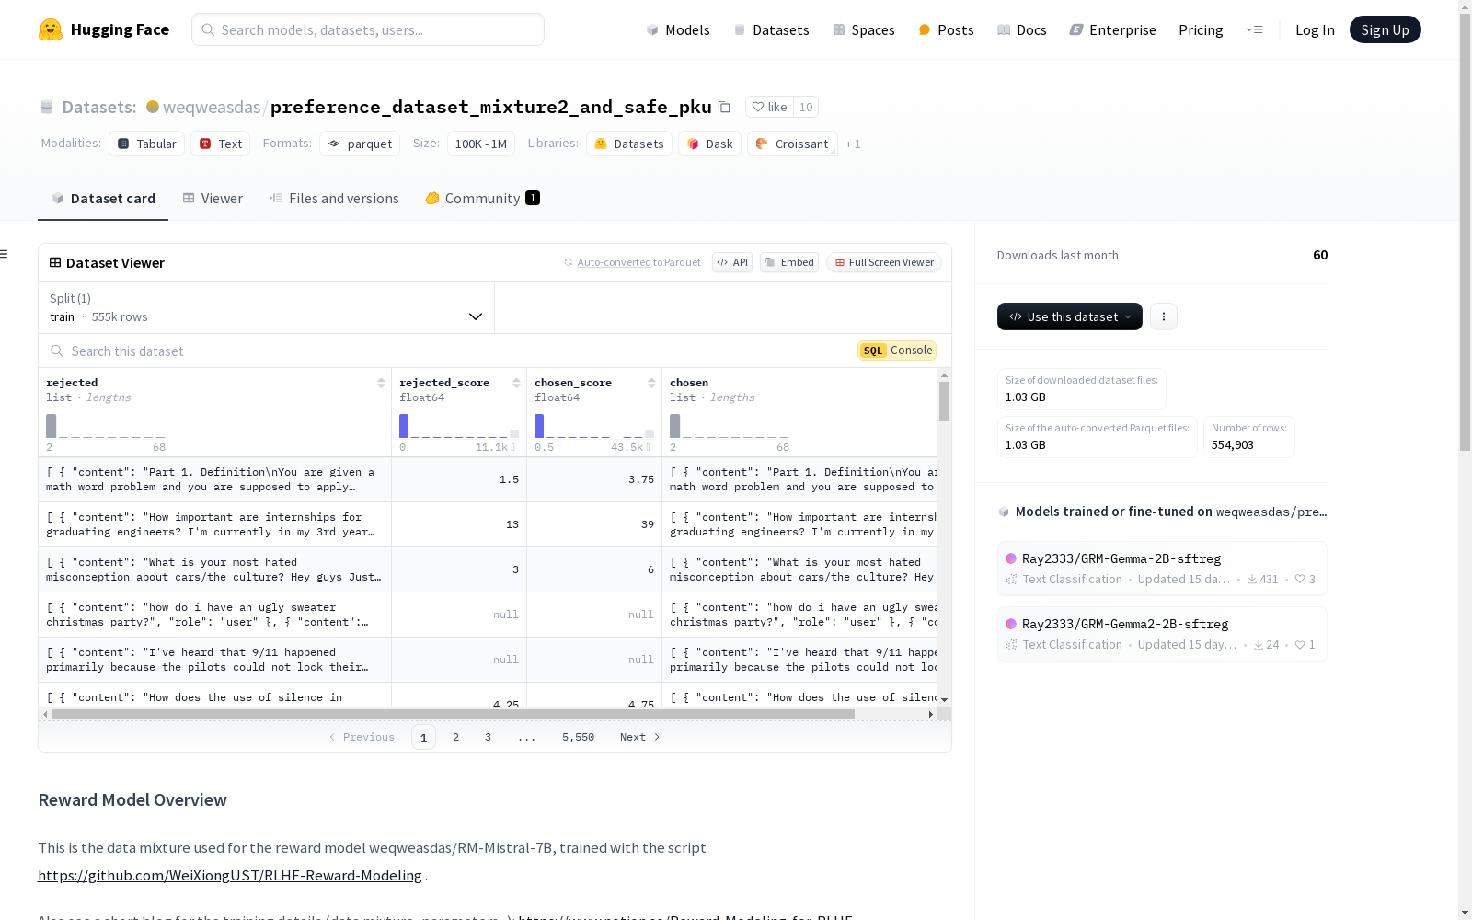
Task: Open the weqweasdas user profile link
Action: click(x=212, y=107)
